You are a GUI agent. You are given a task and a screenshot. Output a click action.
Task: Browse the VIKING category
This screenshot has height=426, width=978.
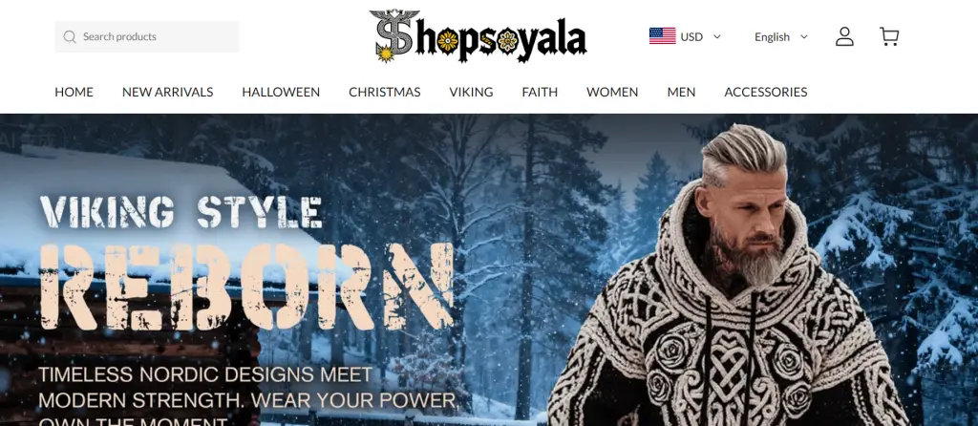(471, 93)
